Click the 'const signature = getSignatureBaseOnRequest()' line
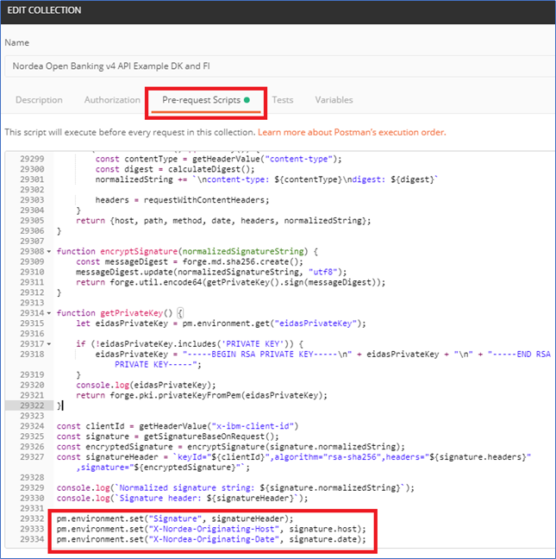Screen dimensions: 556x559 pyautogui.click(x=167, y=437)
